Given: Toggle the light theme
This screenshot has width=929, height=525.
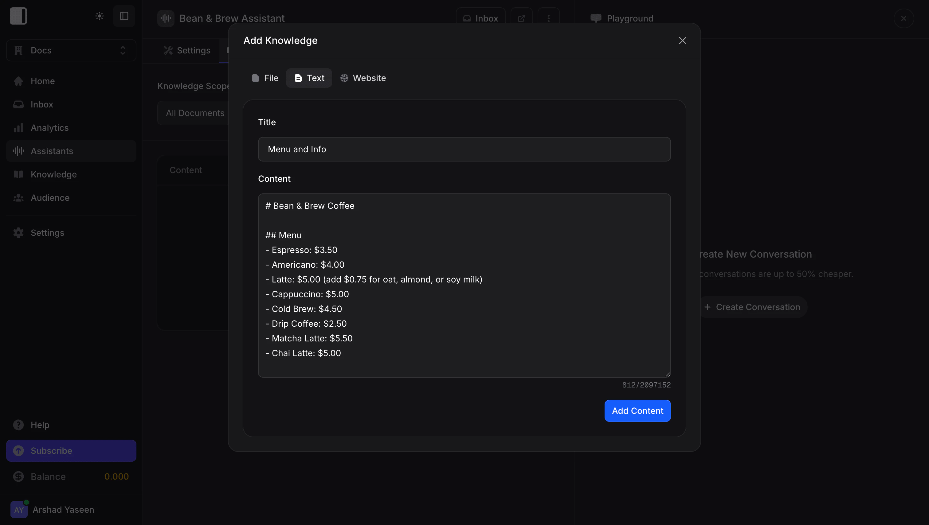Looking at the screenshot, I should tap(99, 16).
